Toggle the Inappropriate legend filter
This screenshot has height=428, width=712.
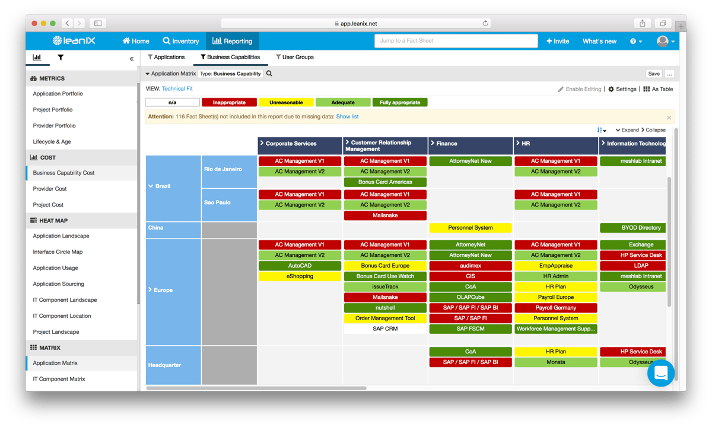[x=229, y=102]
